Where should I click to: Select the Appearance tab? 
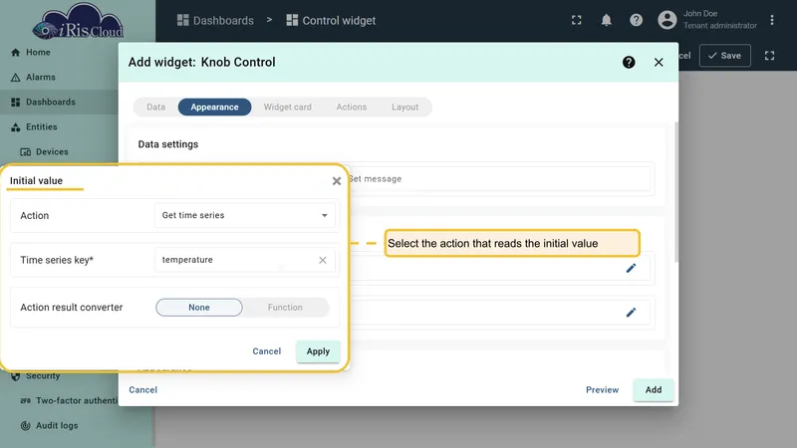click(214, 108)
